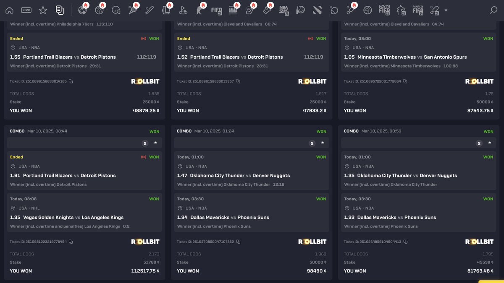Select the Tennis racket icon
The width and height of the screenshot is (504, 283).
tap(133, 10)
